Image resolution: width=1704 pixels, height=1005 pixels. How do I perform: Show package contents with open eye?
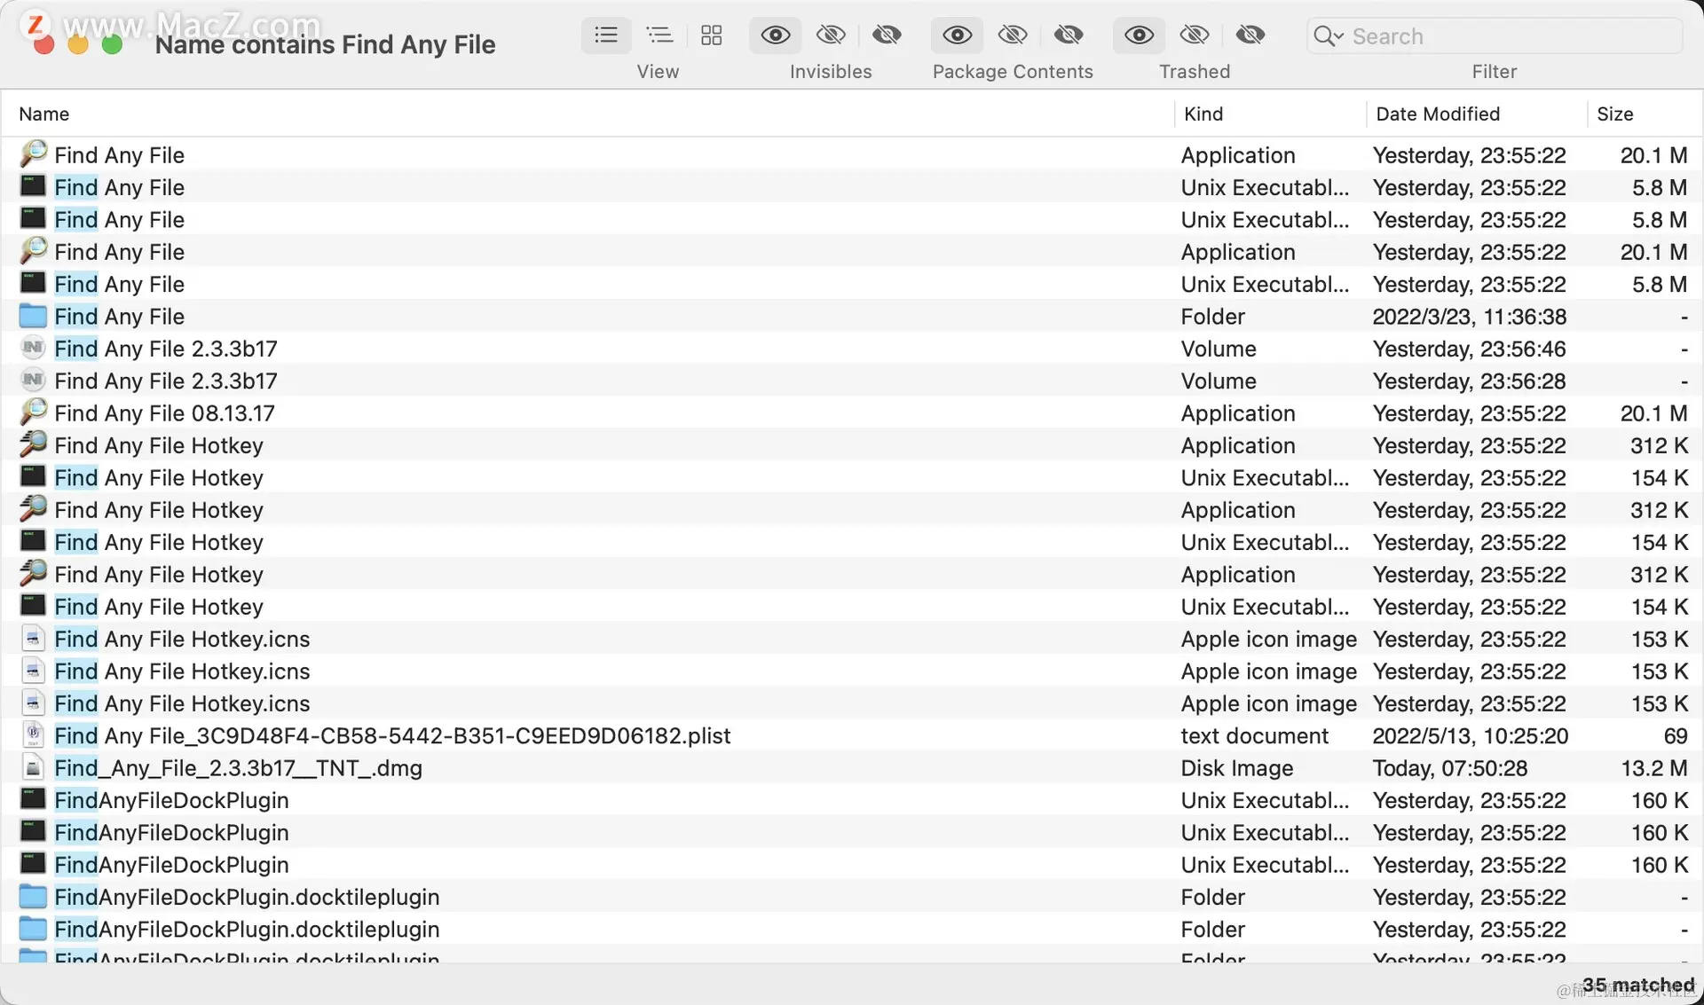pos(957,35)
